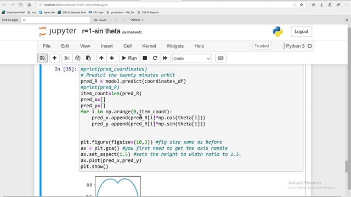
Task: Copy selected cells icon
Action: pos(77,58)
